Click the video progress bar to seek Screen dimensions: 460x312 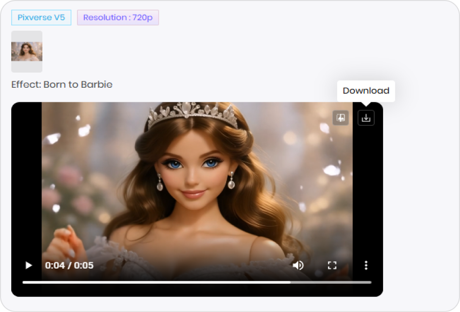click(x=195, y=282)
